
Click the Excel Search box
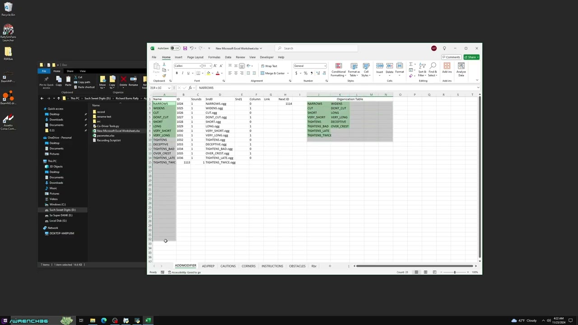pyautogui.click(x=316, y=48)
